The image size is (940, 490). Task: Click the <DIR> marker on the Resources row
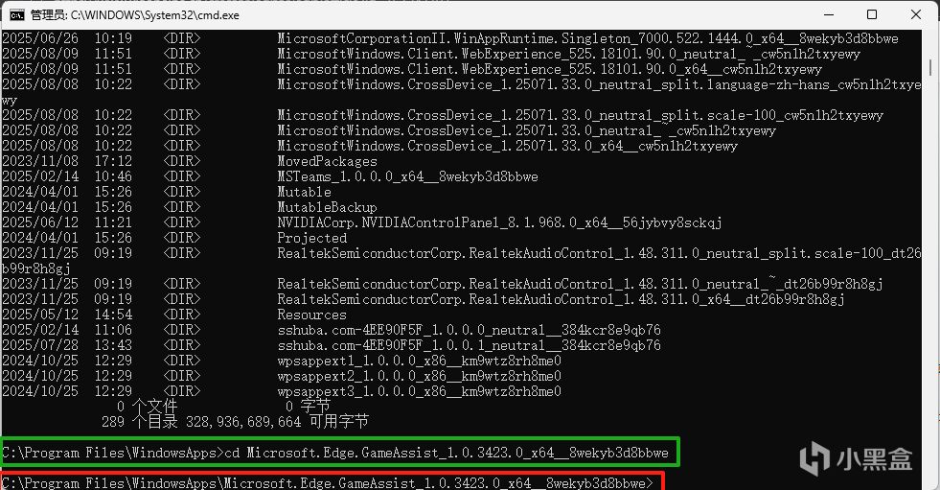pos(182,315)
